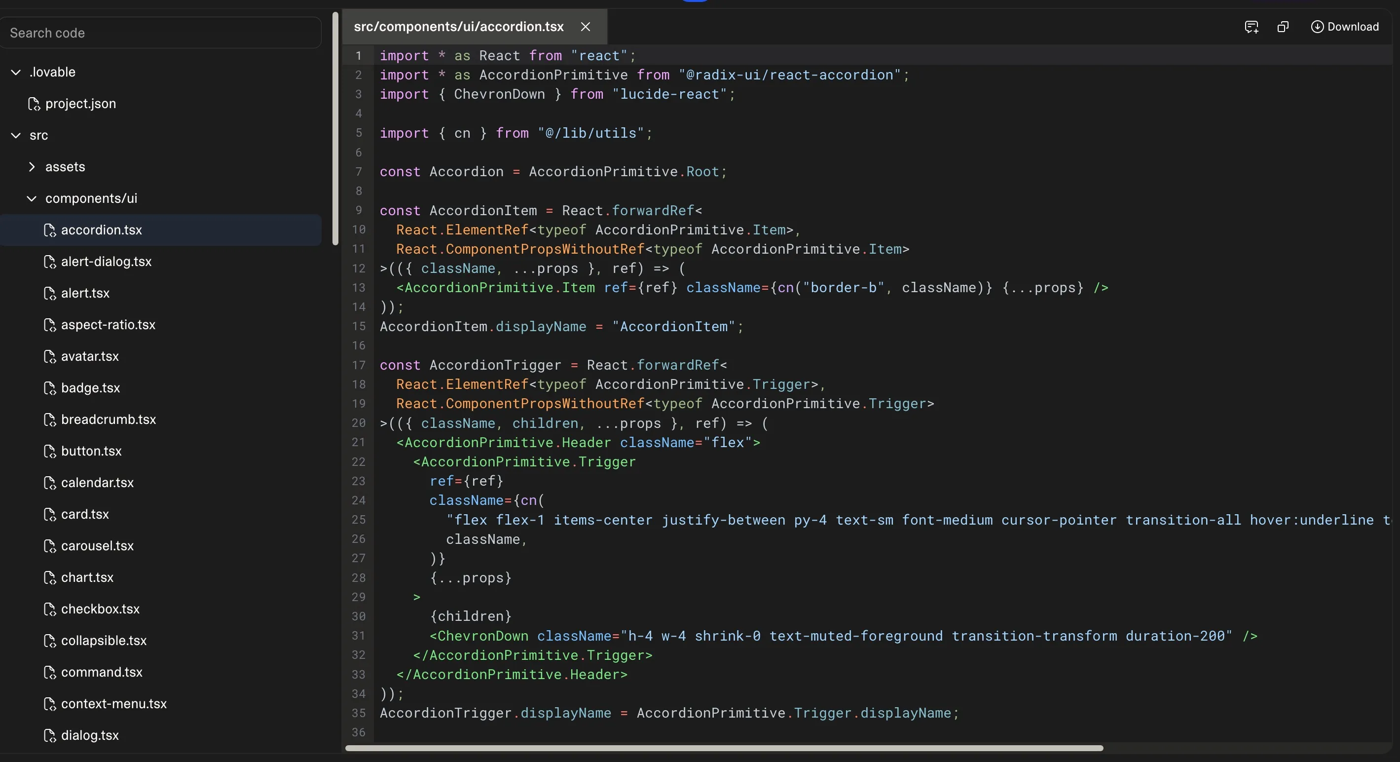Open aspect-ratio.tsx file
The image size is (1400, 762).
[x=108, y=325]
